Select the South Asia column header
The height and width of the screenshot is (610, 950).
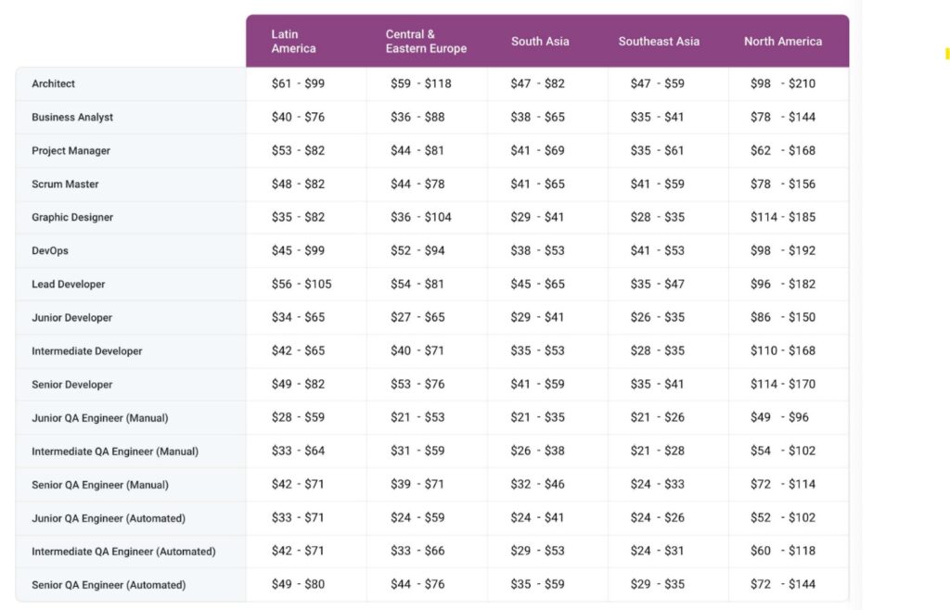pos(540,42)
